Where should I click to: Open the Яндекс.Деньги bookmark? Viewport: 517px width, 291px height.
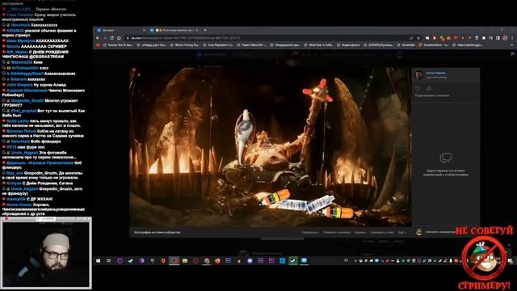tap(349, 45)
